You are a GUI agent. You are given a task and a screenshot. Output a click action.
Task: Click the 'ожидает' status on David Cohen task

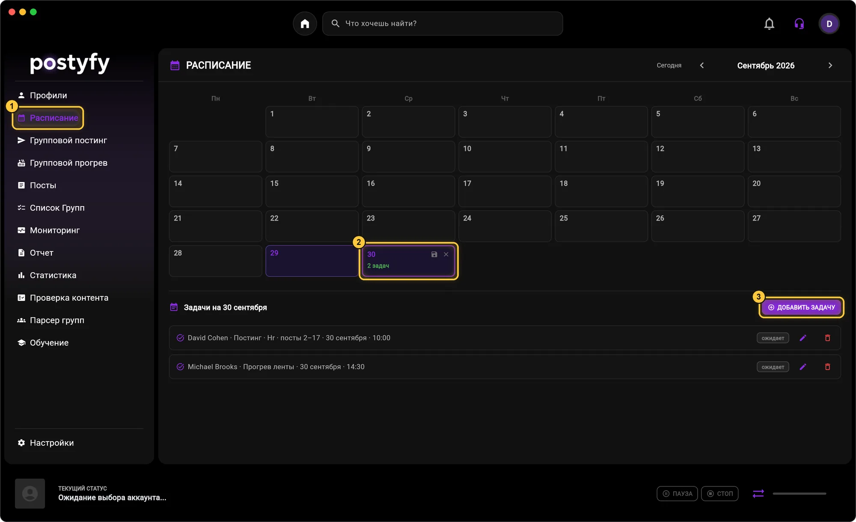[x=773, y=338]
